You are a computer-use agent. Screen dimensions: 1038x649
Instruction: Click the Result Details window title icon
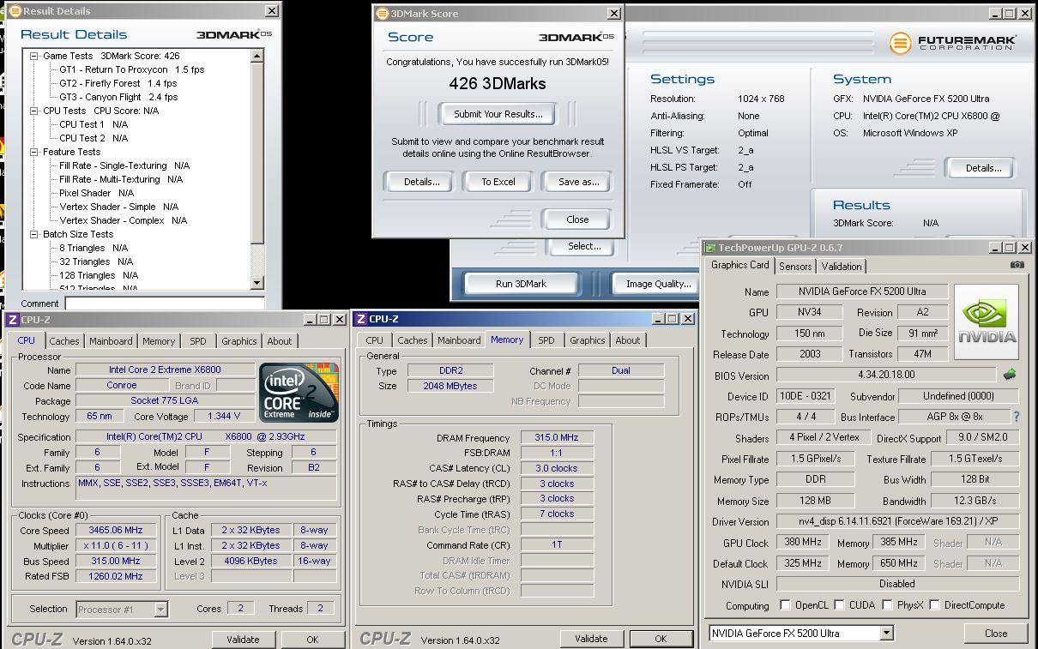click(15, 11)
